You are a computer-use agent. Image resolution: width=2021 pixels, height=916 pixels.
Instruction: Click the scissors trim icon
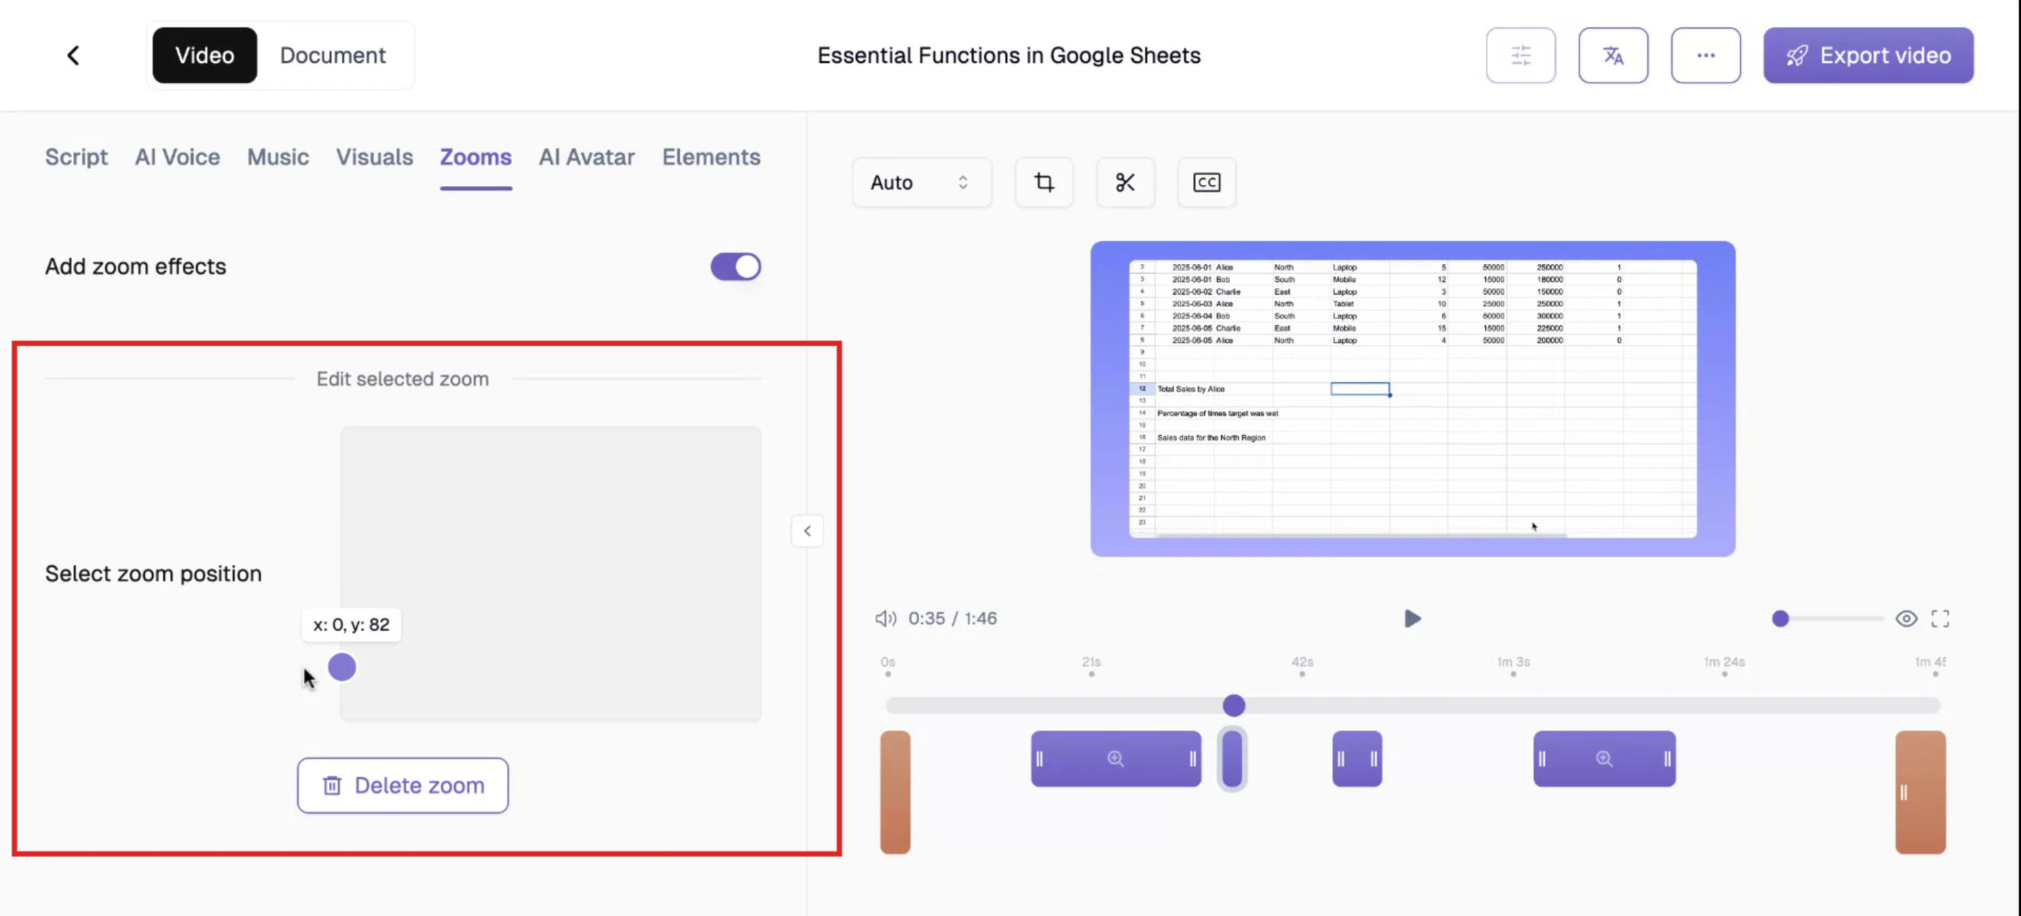(1125, 182)
